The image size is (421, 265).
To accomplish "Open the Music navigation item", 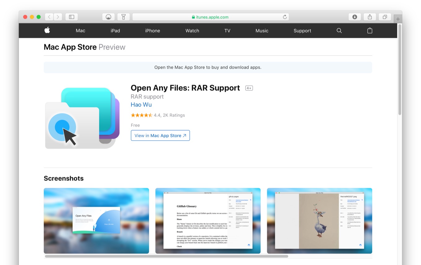I will 262,31.
